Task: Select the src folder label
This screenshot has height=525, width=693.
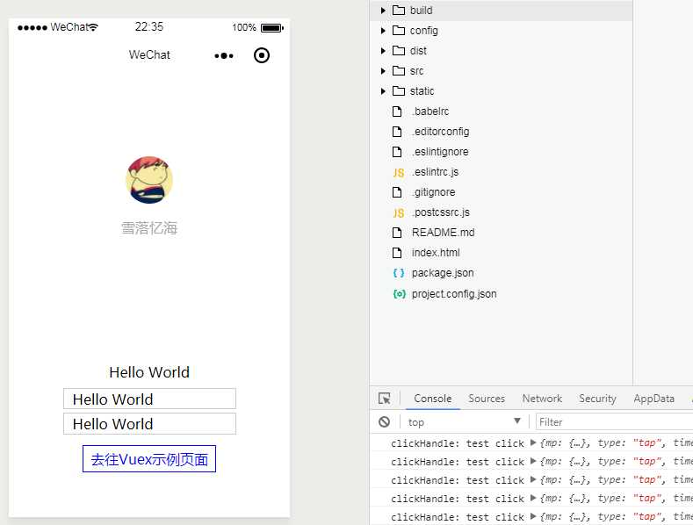Action: pos(416,71)
